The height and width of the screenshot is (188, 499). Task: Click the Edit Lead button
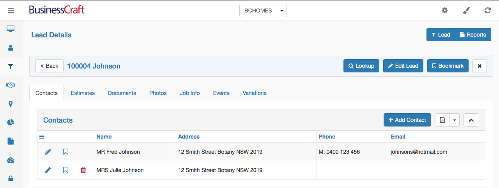pyautogui.click(x=403, y=66)
